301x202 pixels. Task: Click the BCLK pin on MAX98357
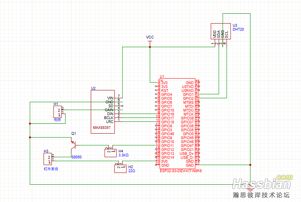(x=109, y=118)
